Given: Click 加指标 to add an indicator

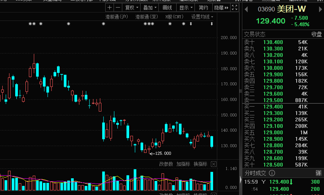Looking at the screenshot, I should coord(183,164).
